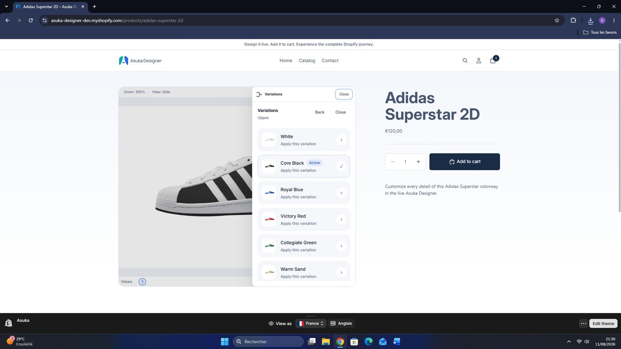Click the Collegiate Green shoe thumbnail
The height and width of the screenshot is (349, 621).
pos(269,246)
